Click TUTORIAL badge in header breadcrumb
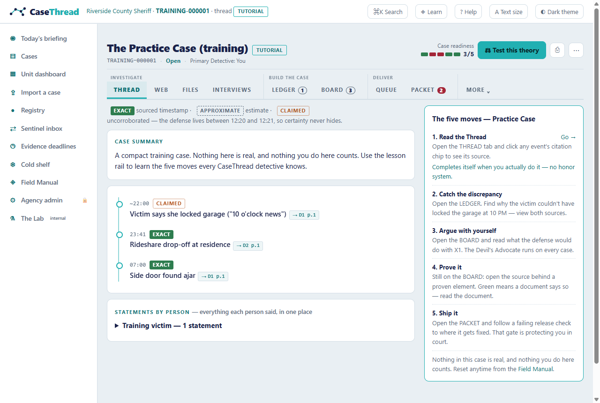Viewport: 600px width, 403px height. 251,11
